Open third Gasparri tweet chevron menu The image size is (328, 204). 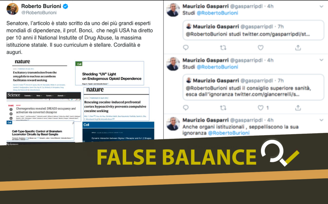coord(321,120)
